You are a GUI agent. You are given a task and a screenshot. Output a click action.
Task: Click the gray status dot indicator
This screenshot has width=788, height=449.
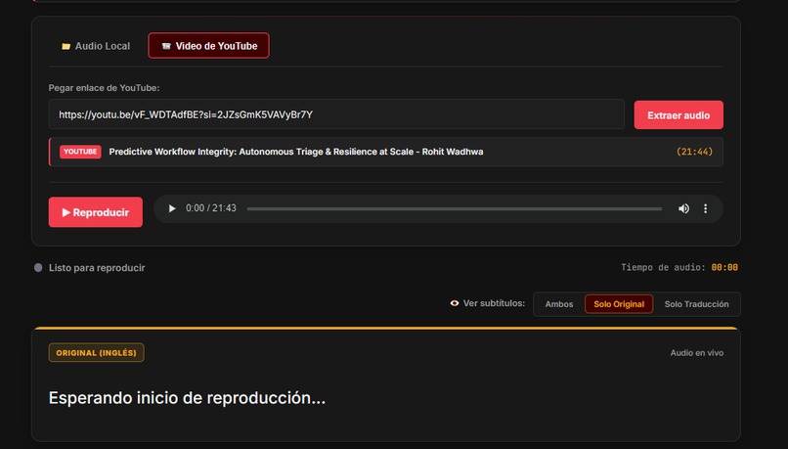[38, 267]
